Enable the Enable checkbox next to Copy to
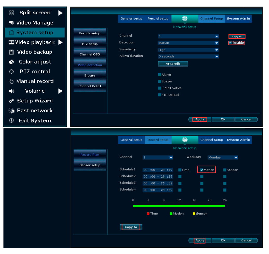The image size is (269, 254). click(230, 43)
